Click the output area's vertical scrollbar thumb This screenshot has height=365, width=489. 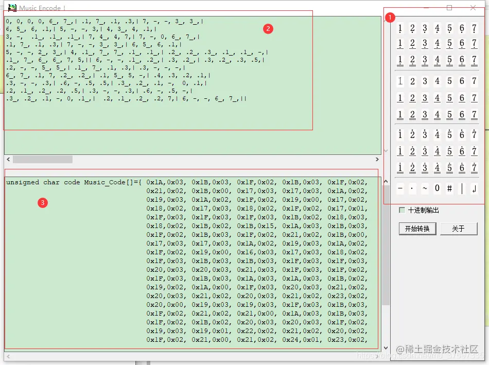click(386, 245)
